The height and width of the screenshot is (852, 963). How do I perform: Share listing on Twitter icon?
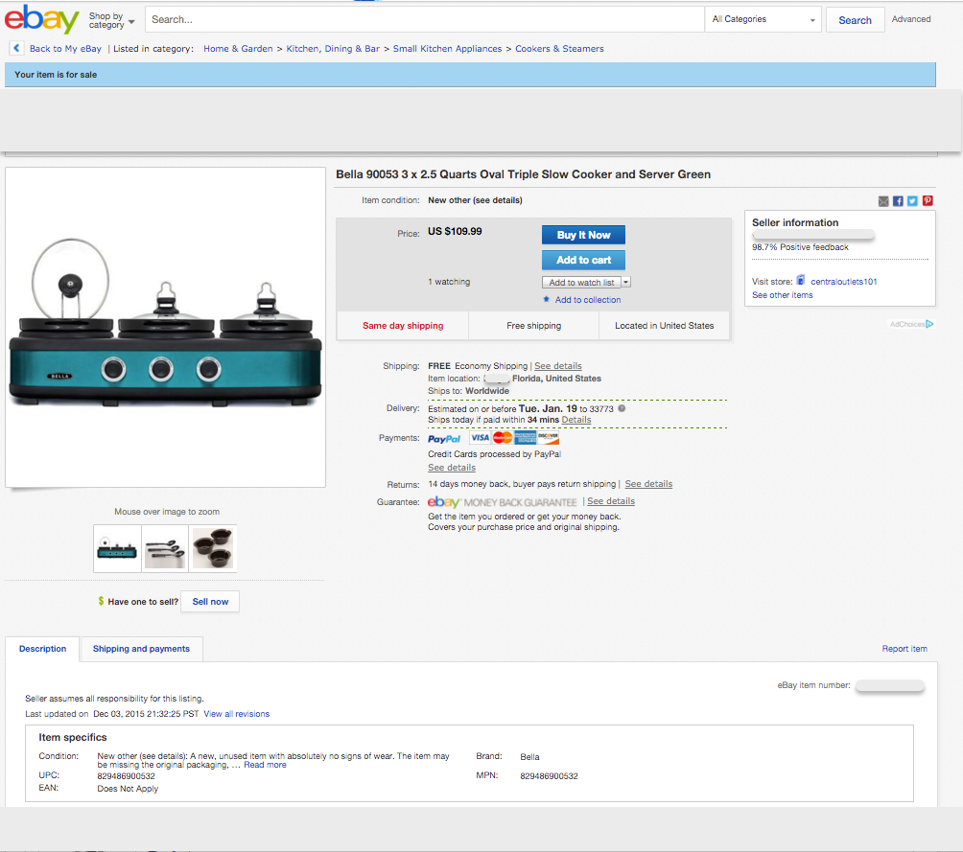[x=912, y=201]
